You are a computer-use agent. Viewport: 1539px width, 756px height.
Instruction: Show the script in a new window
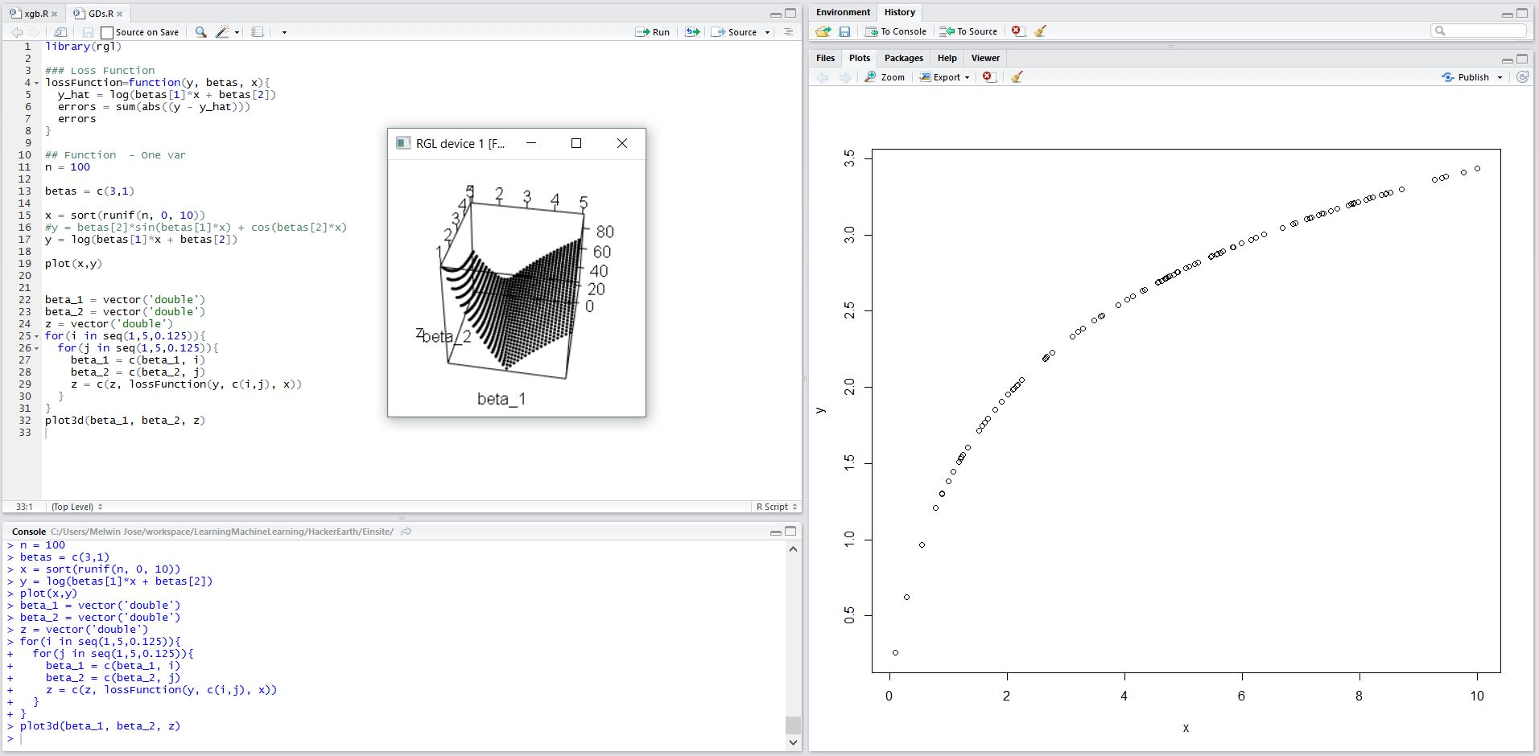click(60, 32)
